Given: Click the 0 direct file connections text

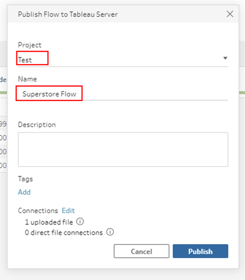Looking at the screenshot, I should [x=64, y=233].
